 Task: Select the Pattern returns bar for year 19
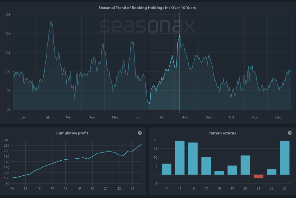[x=232, y=170]
